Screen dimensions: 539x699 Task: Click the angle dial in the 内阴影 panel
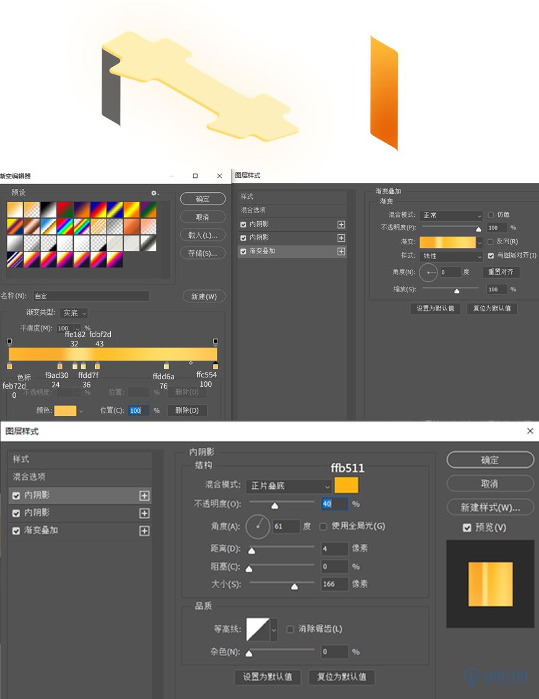click(x=256, y=527)
